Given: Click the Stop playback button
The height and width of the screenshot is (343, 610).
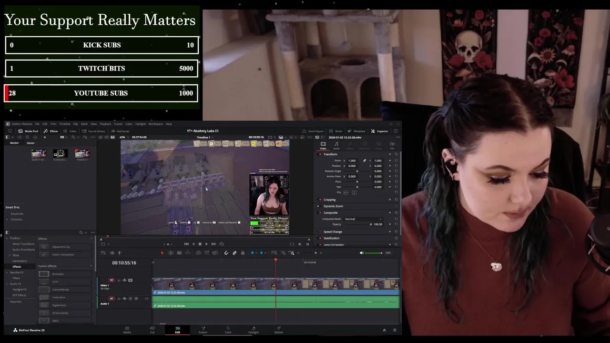Looking at the screenshot, I should [x=200, y=244].
